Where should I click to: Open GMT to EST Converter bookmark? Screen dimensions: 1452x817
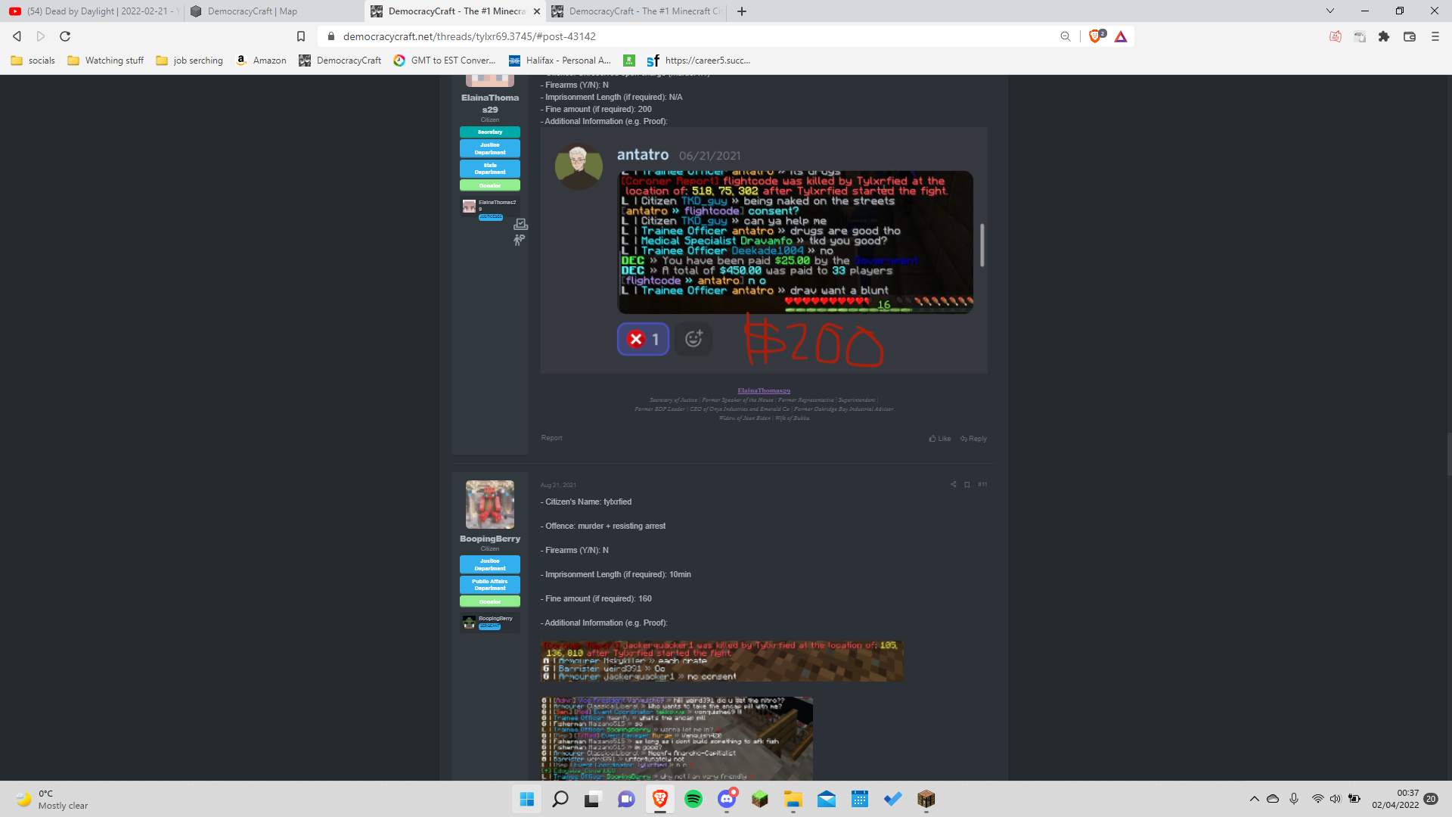[x=445, y=61]
